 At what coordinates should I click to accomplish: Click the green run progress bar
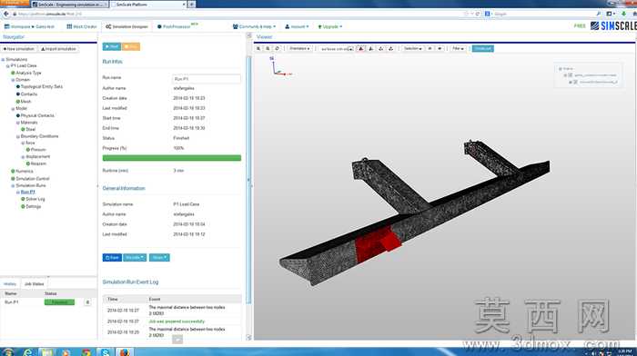click(172, 158)
